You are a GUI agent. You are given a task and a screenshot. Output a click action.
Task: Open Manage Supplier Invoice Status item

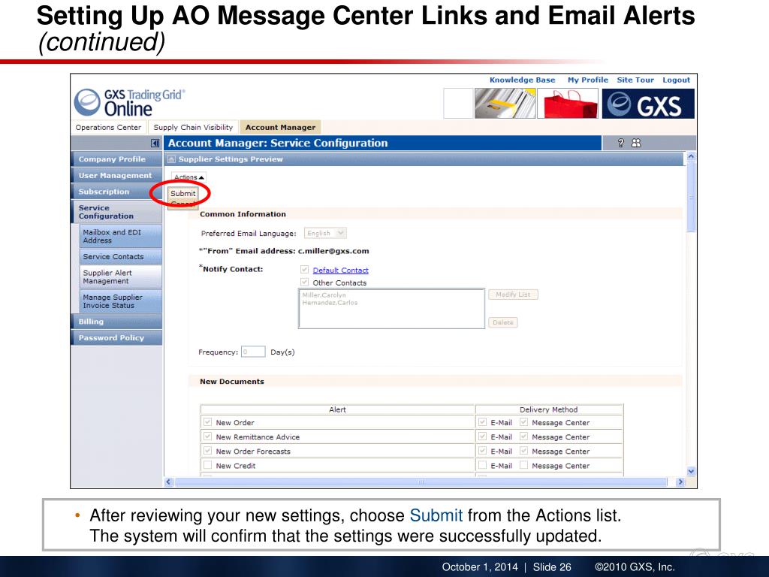coord(120,301)
